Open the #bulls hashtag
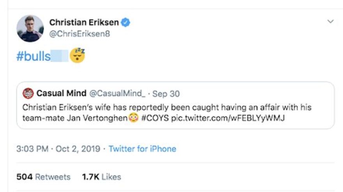Viewport: 343px width, 192px height. (34, 57)
